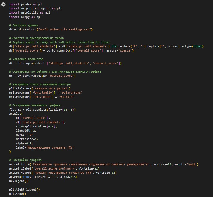Image resolution: width=213 pixels, height=197 pixels.
Task: Run the code cell with play button
Action: (x=3, y=4)
